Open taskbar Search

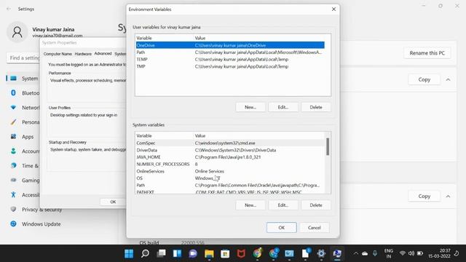(145, 253)
